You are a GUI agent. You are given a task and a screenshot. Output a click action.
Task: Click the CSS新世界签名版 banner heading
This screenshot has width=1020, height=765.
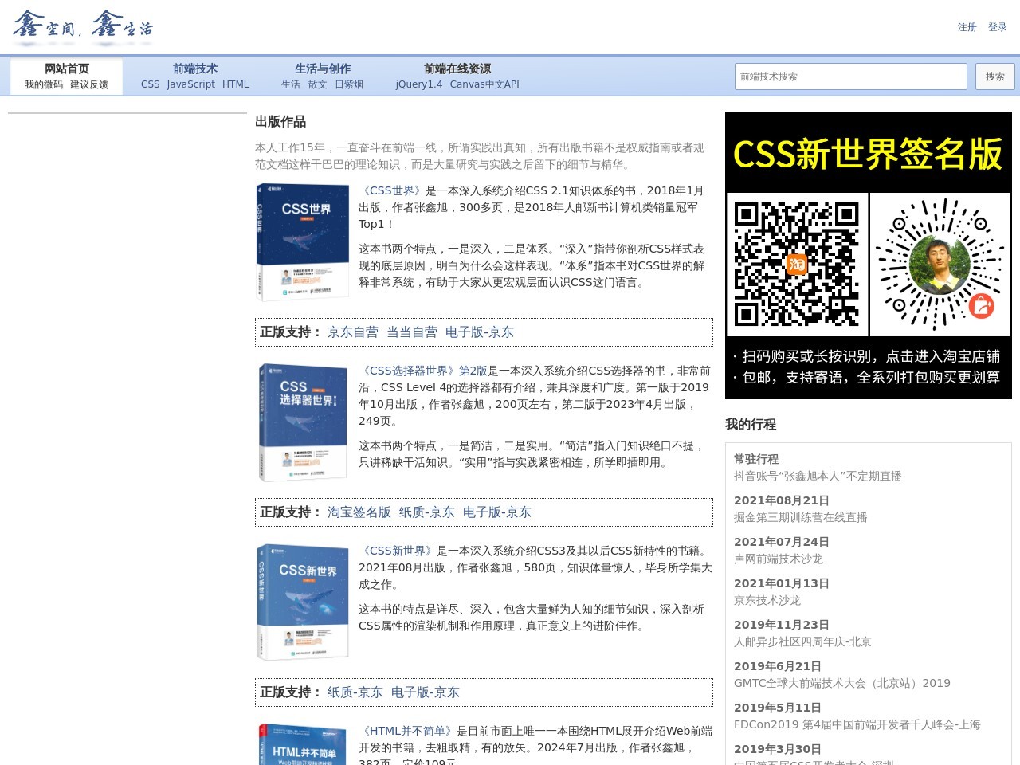click(868, 153)
